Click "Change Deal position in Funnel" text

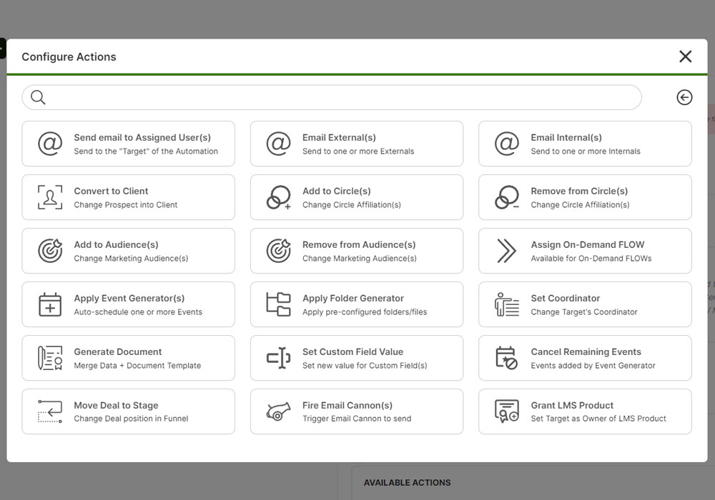(x=131, y=419)
